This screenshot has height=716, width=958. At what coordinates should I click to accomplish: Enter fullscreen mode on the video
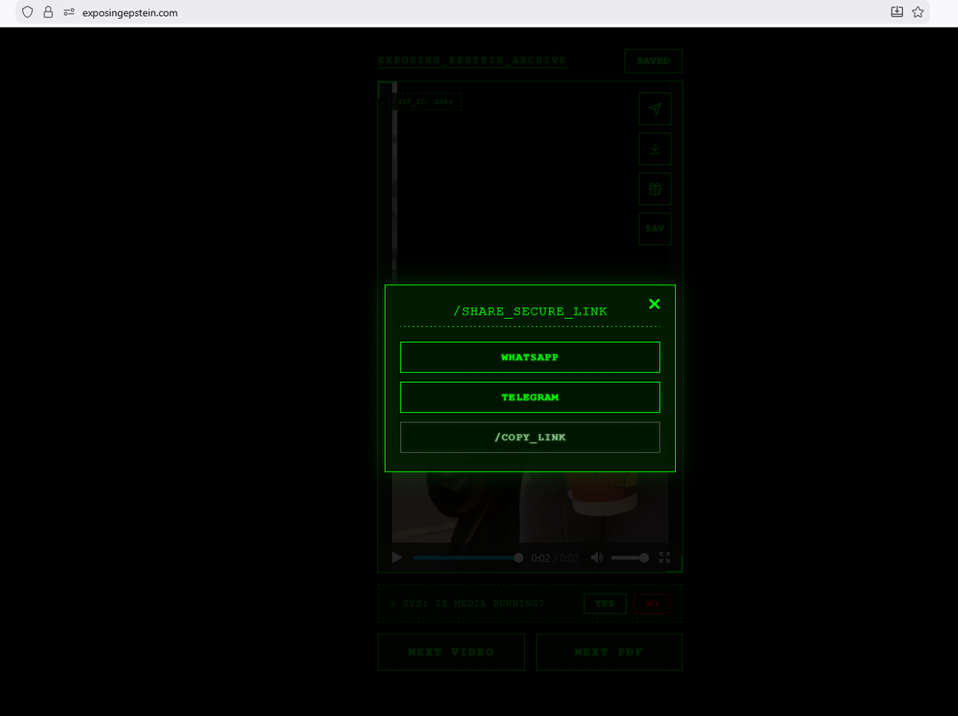click(x=664, y=557)
